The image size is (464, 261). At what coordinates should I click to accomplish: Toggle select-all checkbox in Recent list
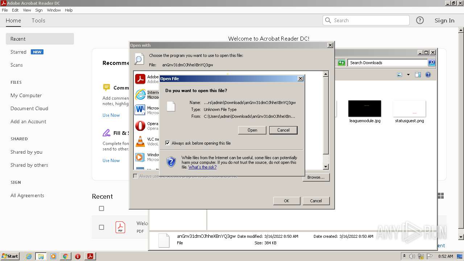click(101, 208)
